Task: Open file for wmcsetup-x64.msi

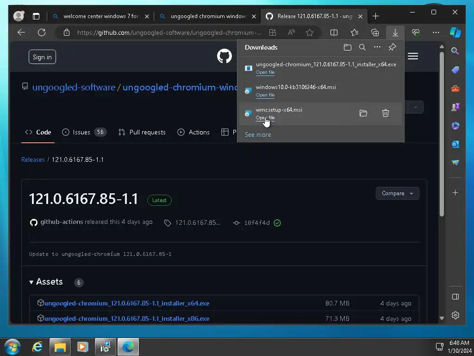Action: coord(265,117)
